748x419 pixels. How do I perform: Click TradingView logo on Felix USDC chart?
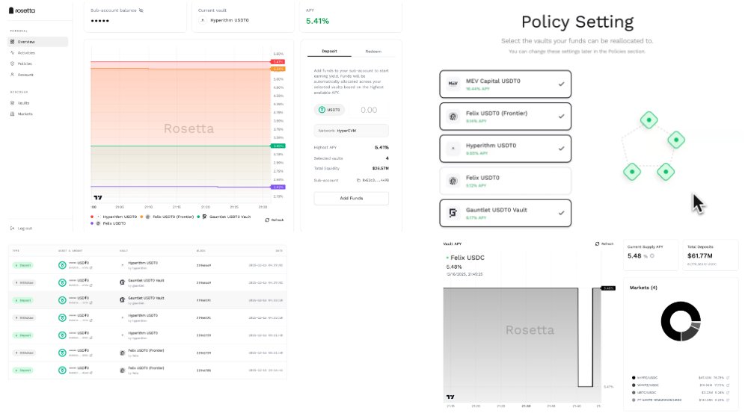(450, 397)
